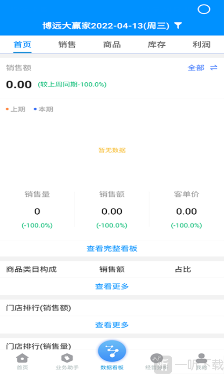Screen dimensions: 224x374
Task: Tap the swap arrows icon next to 全部
Action: pyautogui.click(x=214, y=68)
